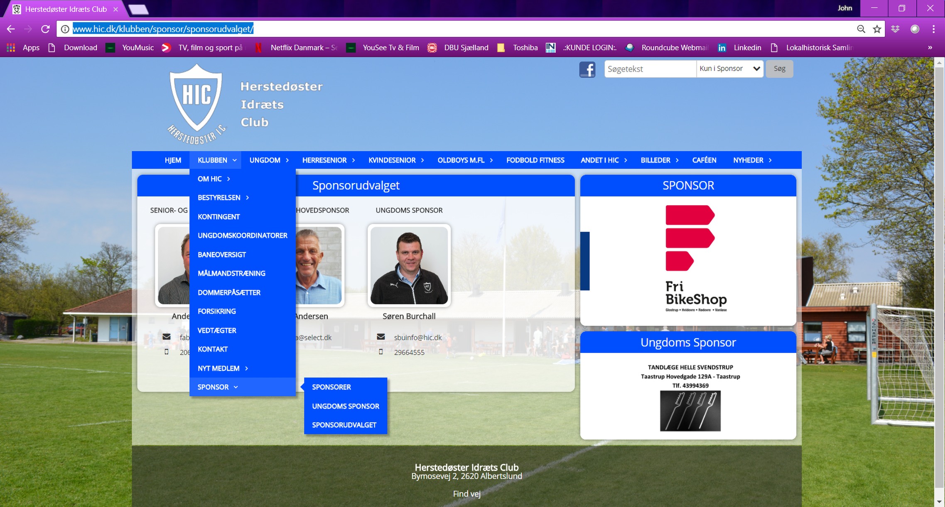Click the Søgetekst search field
945x507 pixels.
[650, 69]
